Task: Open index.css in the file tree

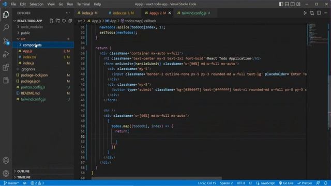Action: coord(43,57)
